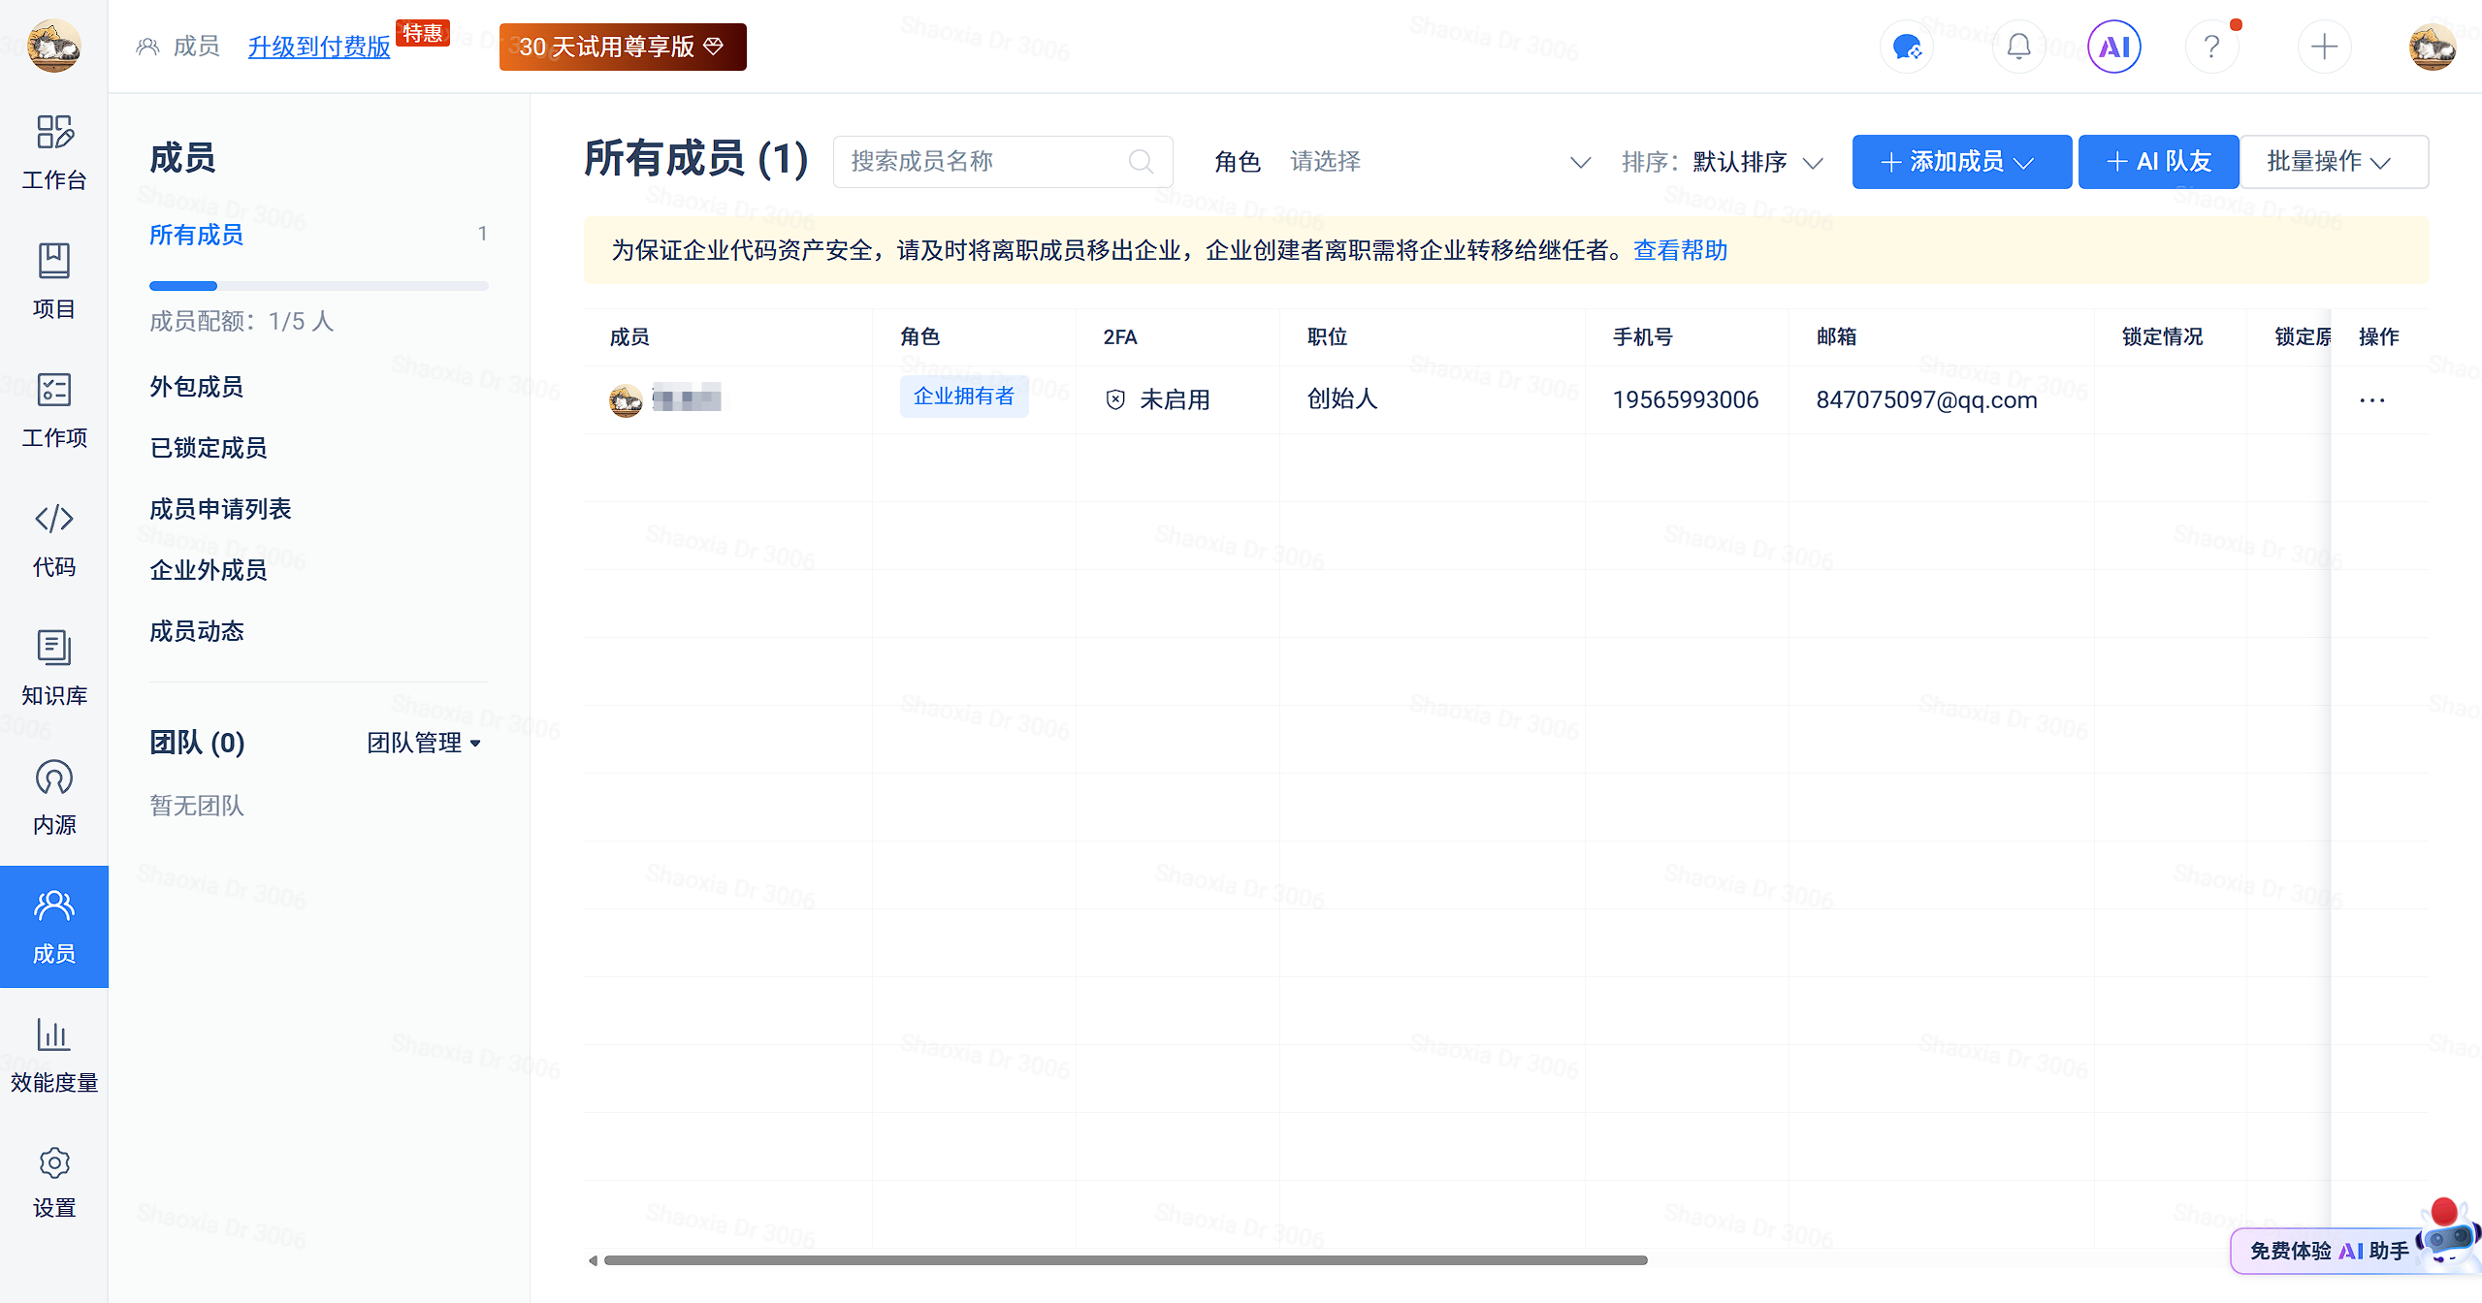Image resolution: width=2482 pixels, height=1303 pixels.
Task: Open the 工作台 panel in the sidebar
Action: click(53, 152)
